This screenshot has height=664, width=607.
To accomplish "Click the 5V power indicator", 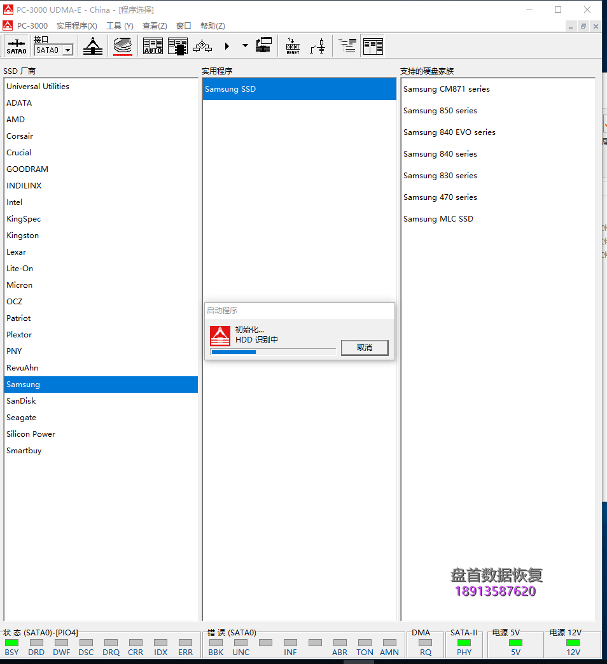I will coord(515,643).
